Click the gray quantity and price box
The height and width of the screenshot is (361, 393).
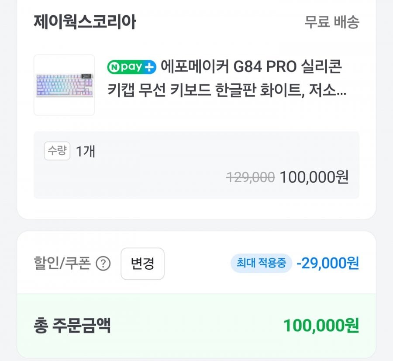tap(196, 165)
